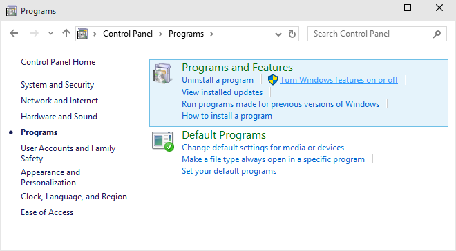
Task: Maximize the Programs window
Action: 408,8
